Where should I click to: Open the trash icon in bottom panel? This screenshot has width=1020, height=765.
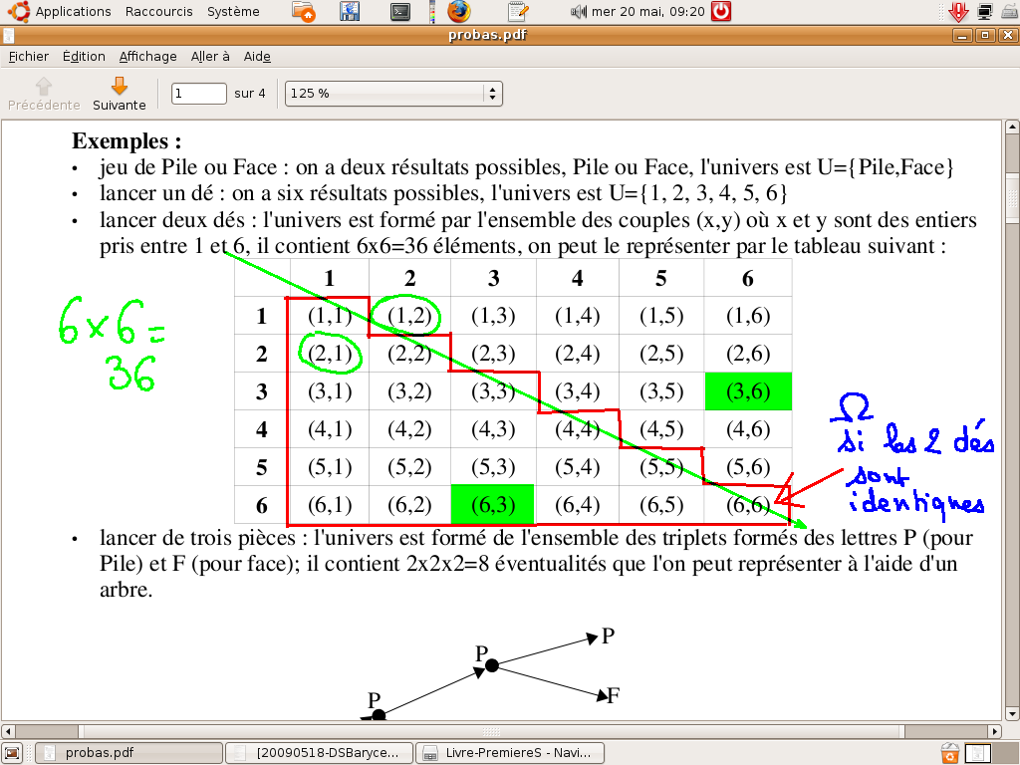point(950,753)
